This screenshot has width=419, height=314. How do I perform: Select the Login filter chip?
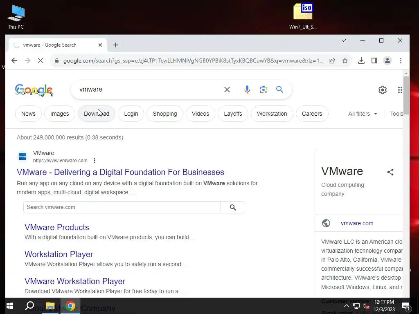pyautogui.click(x=131, y=114)
